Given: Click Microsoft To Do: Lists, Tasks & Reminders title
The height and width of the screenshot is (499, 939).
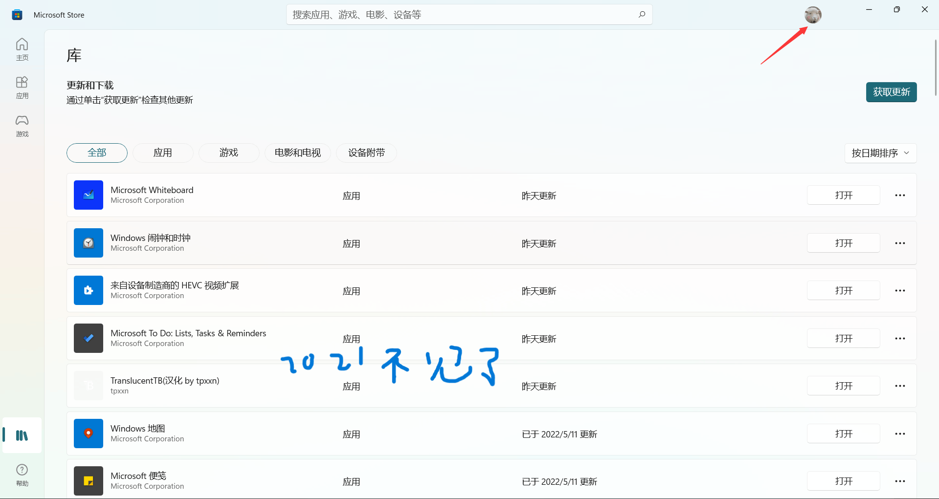Looking at the screenshot, I should click(x=188, y=333).
